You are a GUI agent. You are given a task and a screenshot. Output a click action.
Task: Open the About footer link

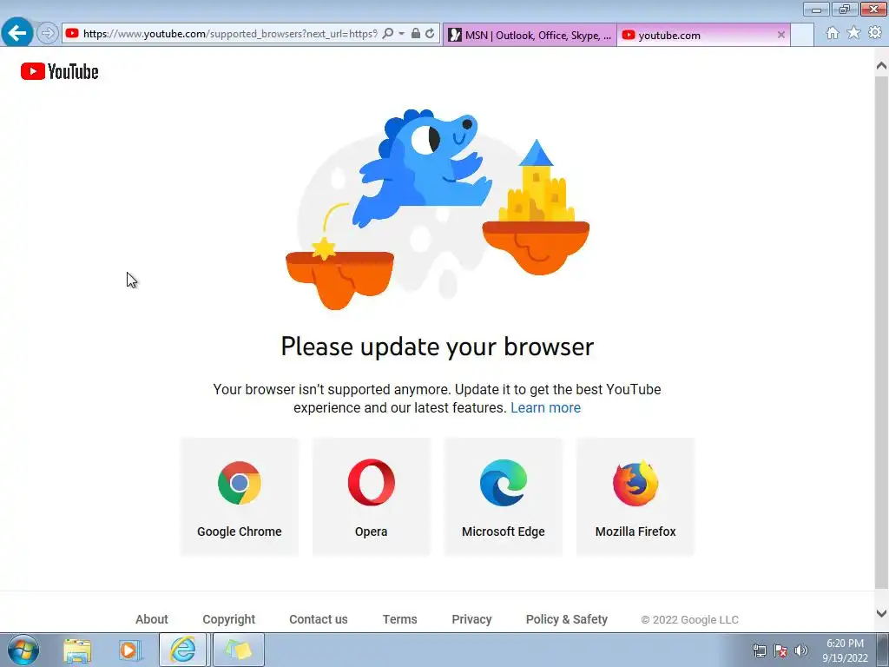(151, 619)
